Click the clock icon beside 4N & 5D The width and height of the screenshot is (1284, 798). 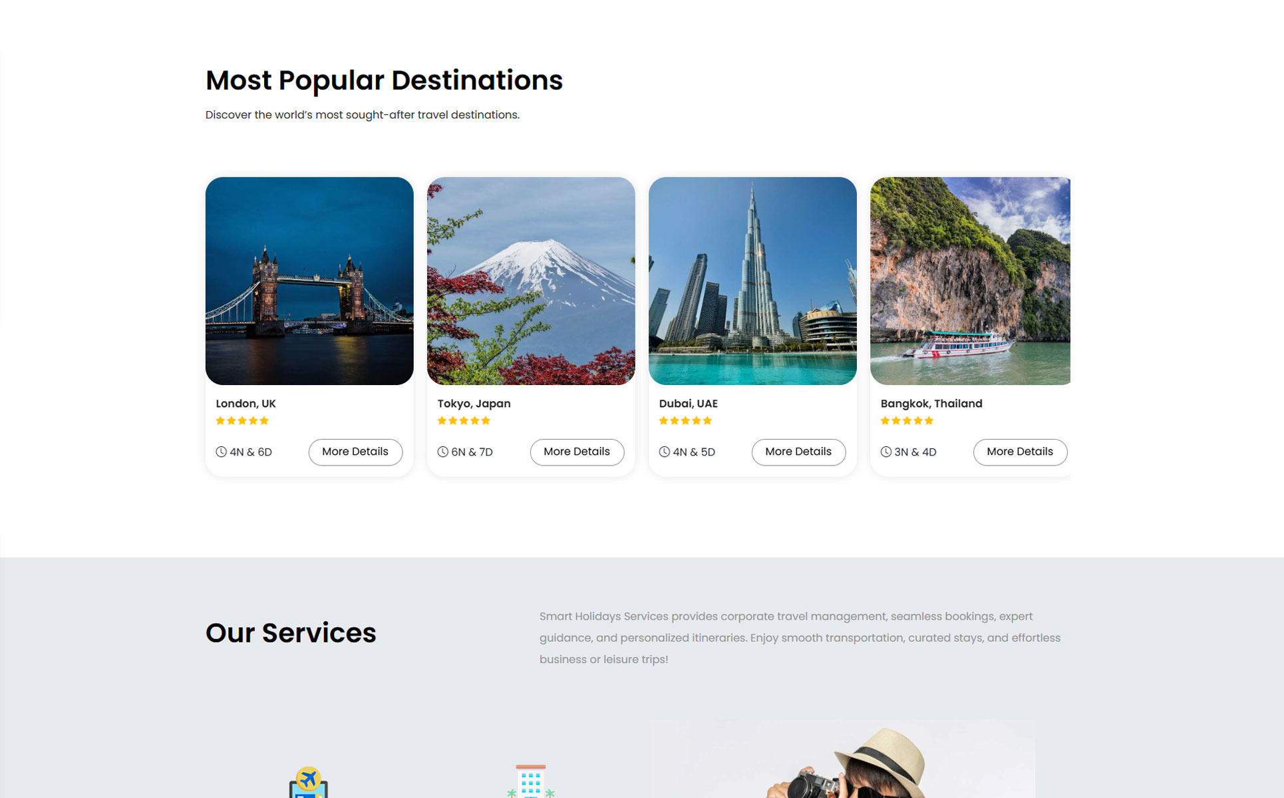[x=664, y=452]
